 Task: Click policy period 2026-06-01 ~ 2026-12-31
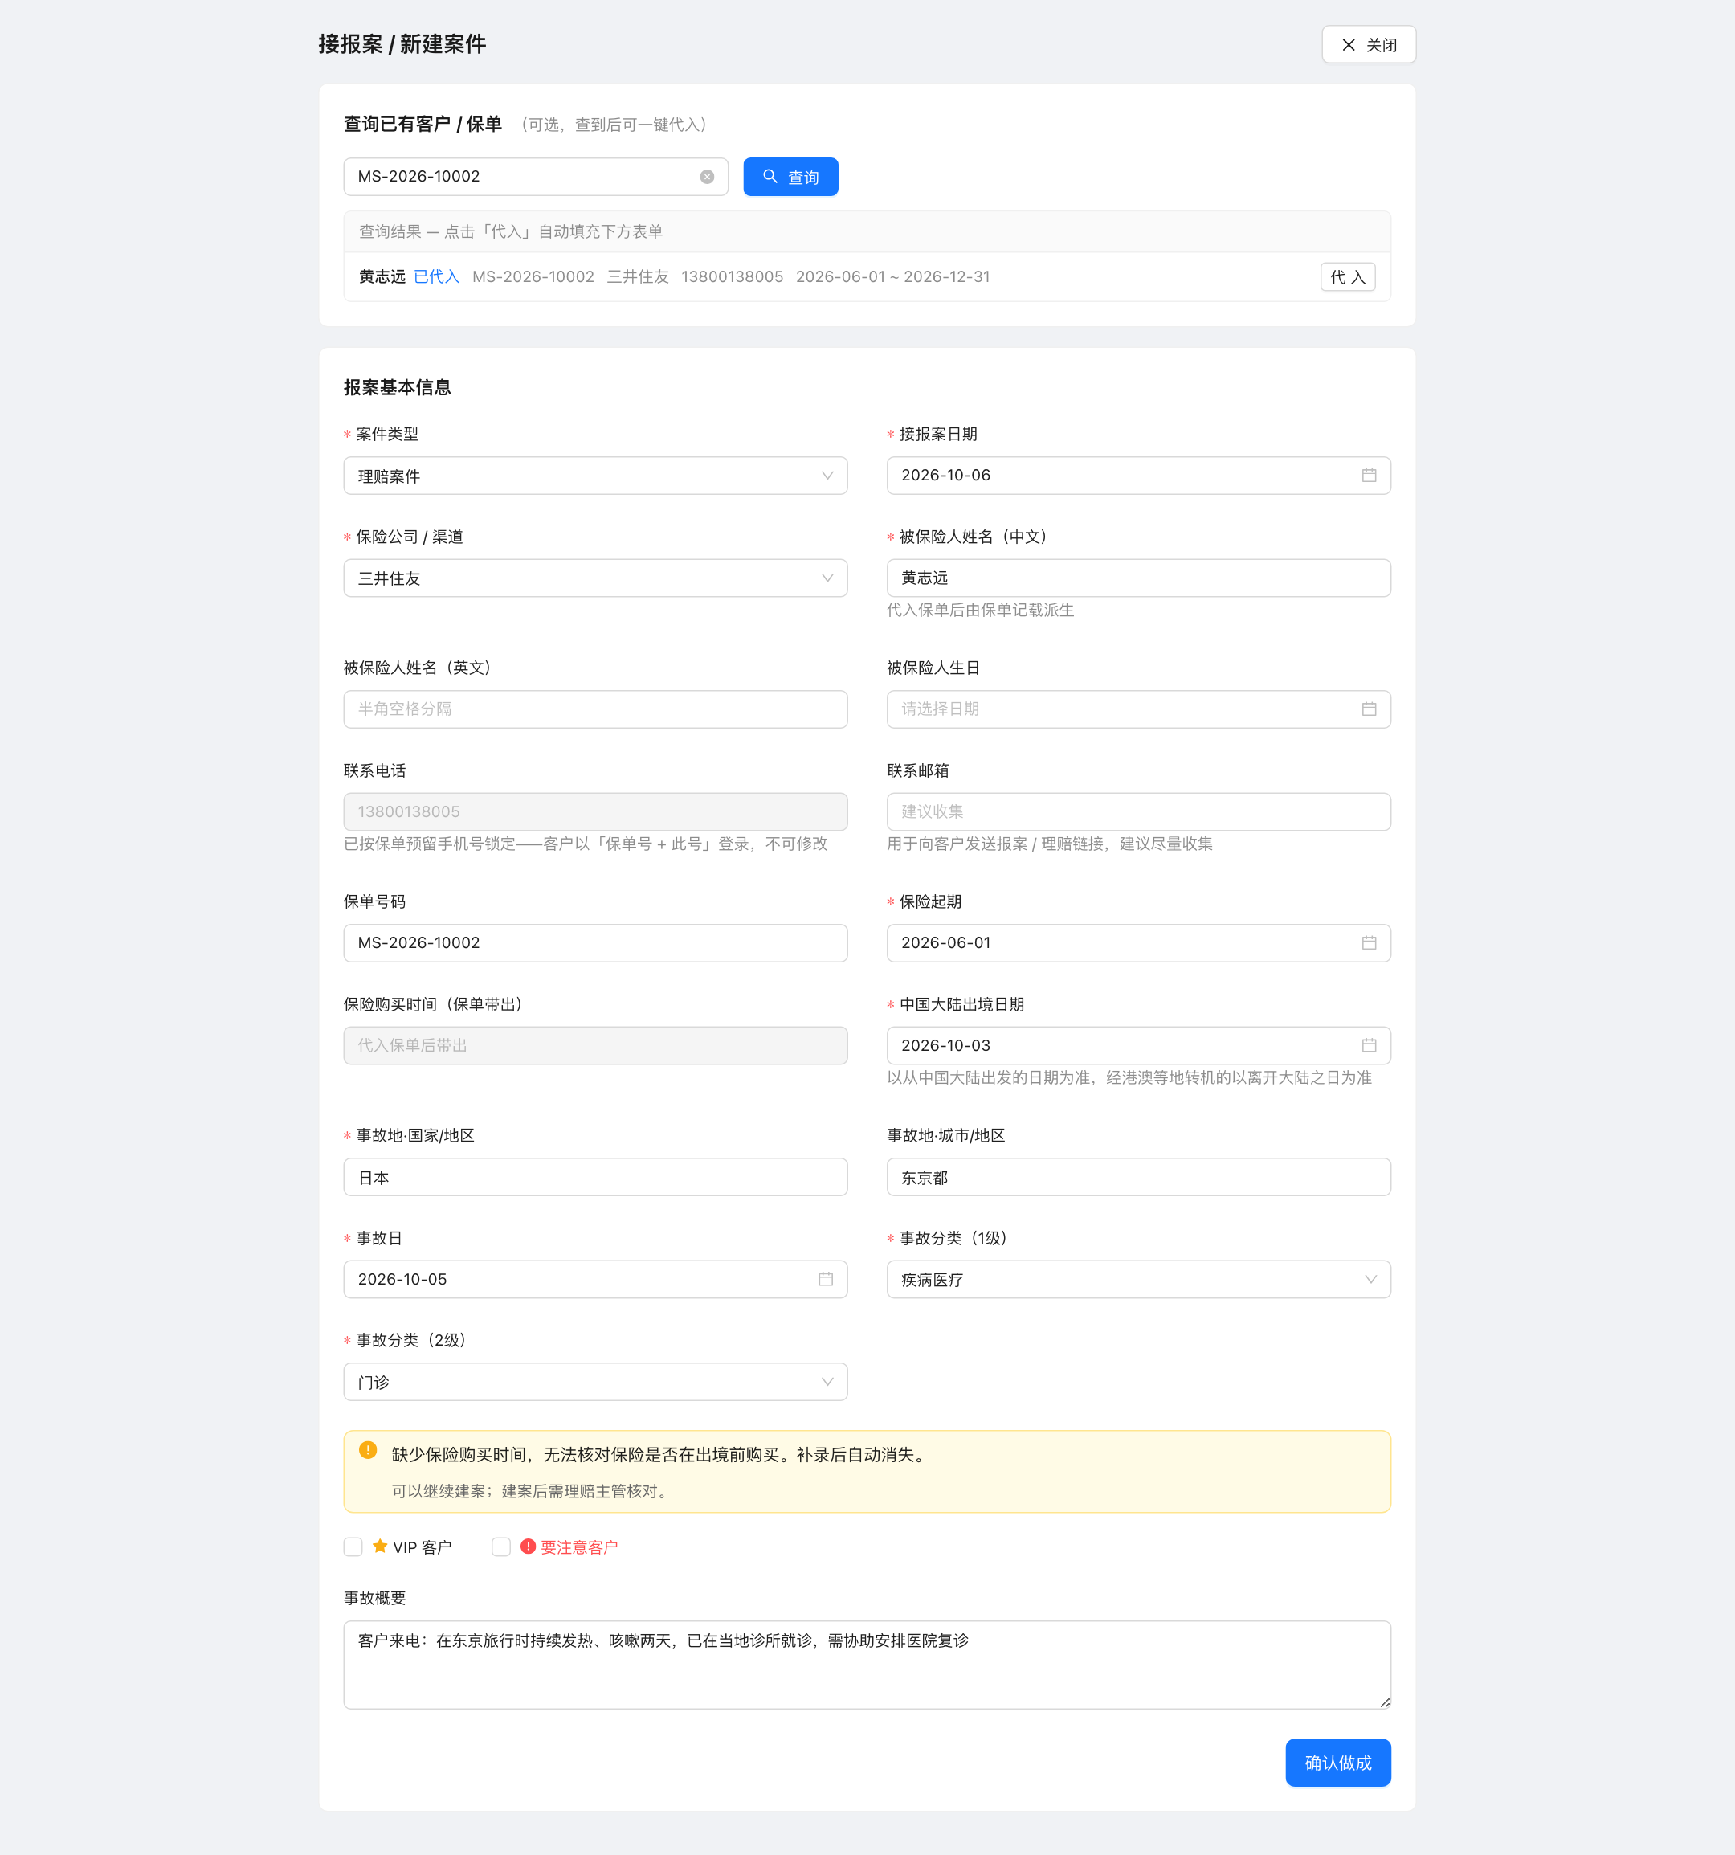click(x=892, y=277)
